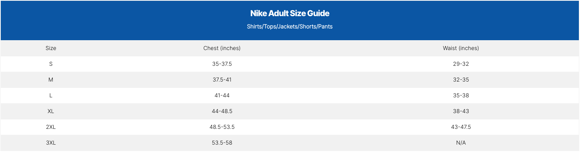Click the N/A waist cell
Viewport: 584px width, 160px height.
pos(461,143)
